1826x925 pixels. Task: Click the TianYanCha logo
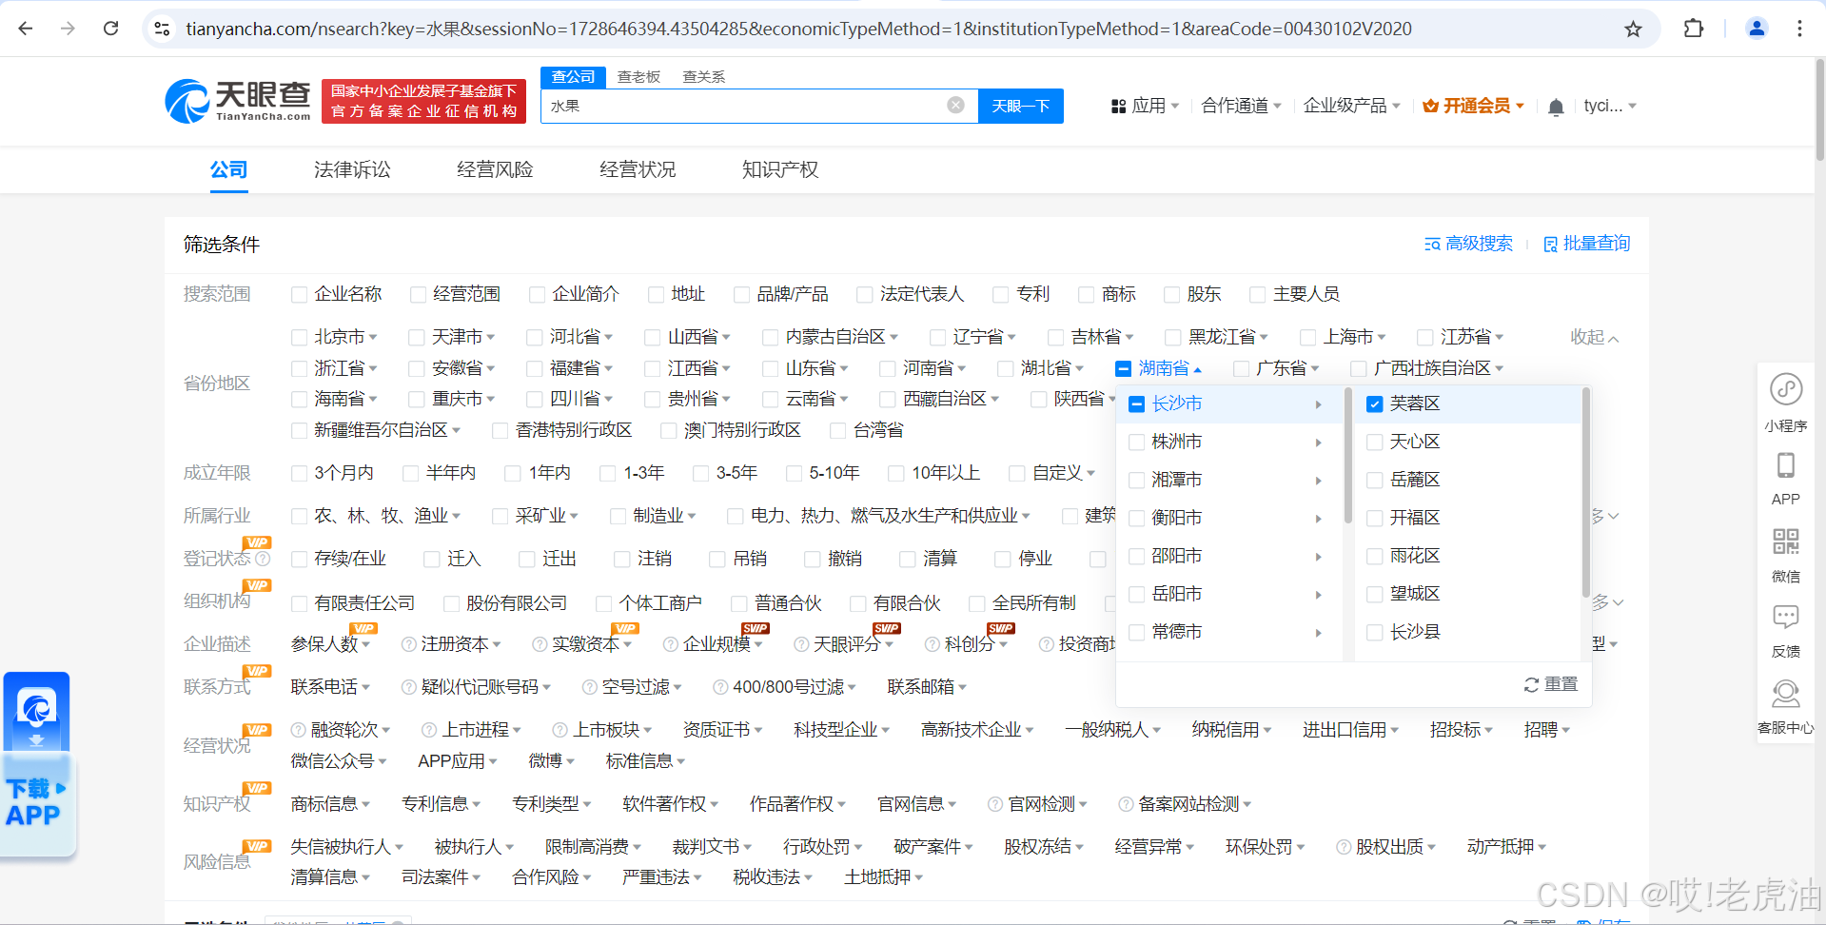click(238, 101)
